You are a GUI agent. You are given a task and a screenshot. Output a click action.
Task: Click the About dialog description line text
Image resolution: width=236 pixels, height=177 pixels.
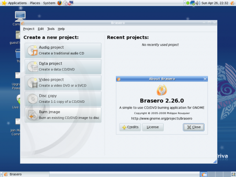pos(162,108)
